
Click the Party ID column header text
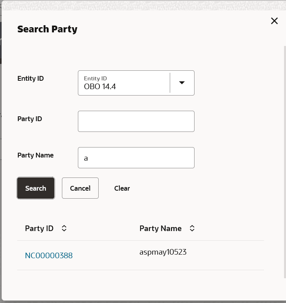tap(39, 228)
